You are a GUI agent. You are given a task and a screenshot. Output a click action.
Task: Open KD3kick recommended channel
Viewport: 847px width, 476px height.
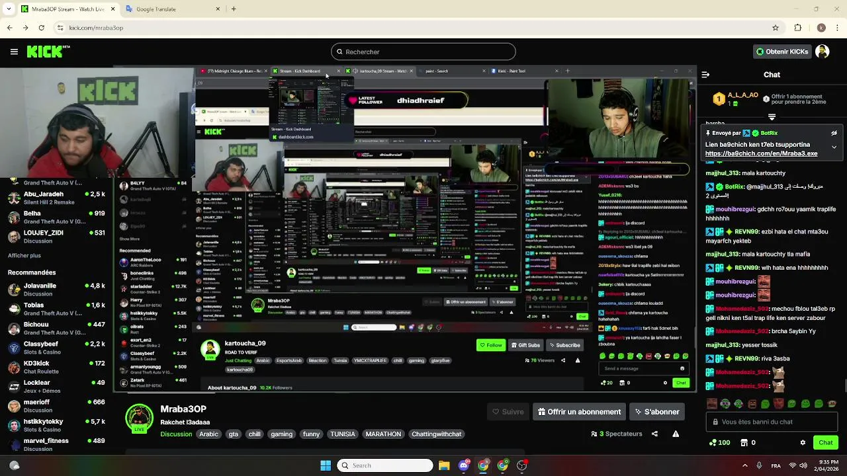[56, 367]
